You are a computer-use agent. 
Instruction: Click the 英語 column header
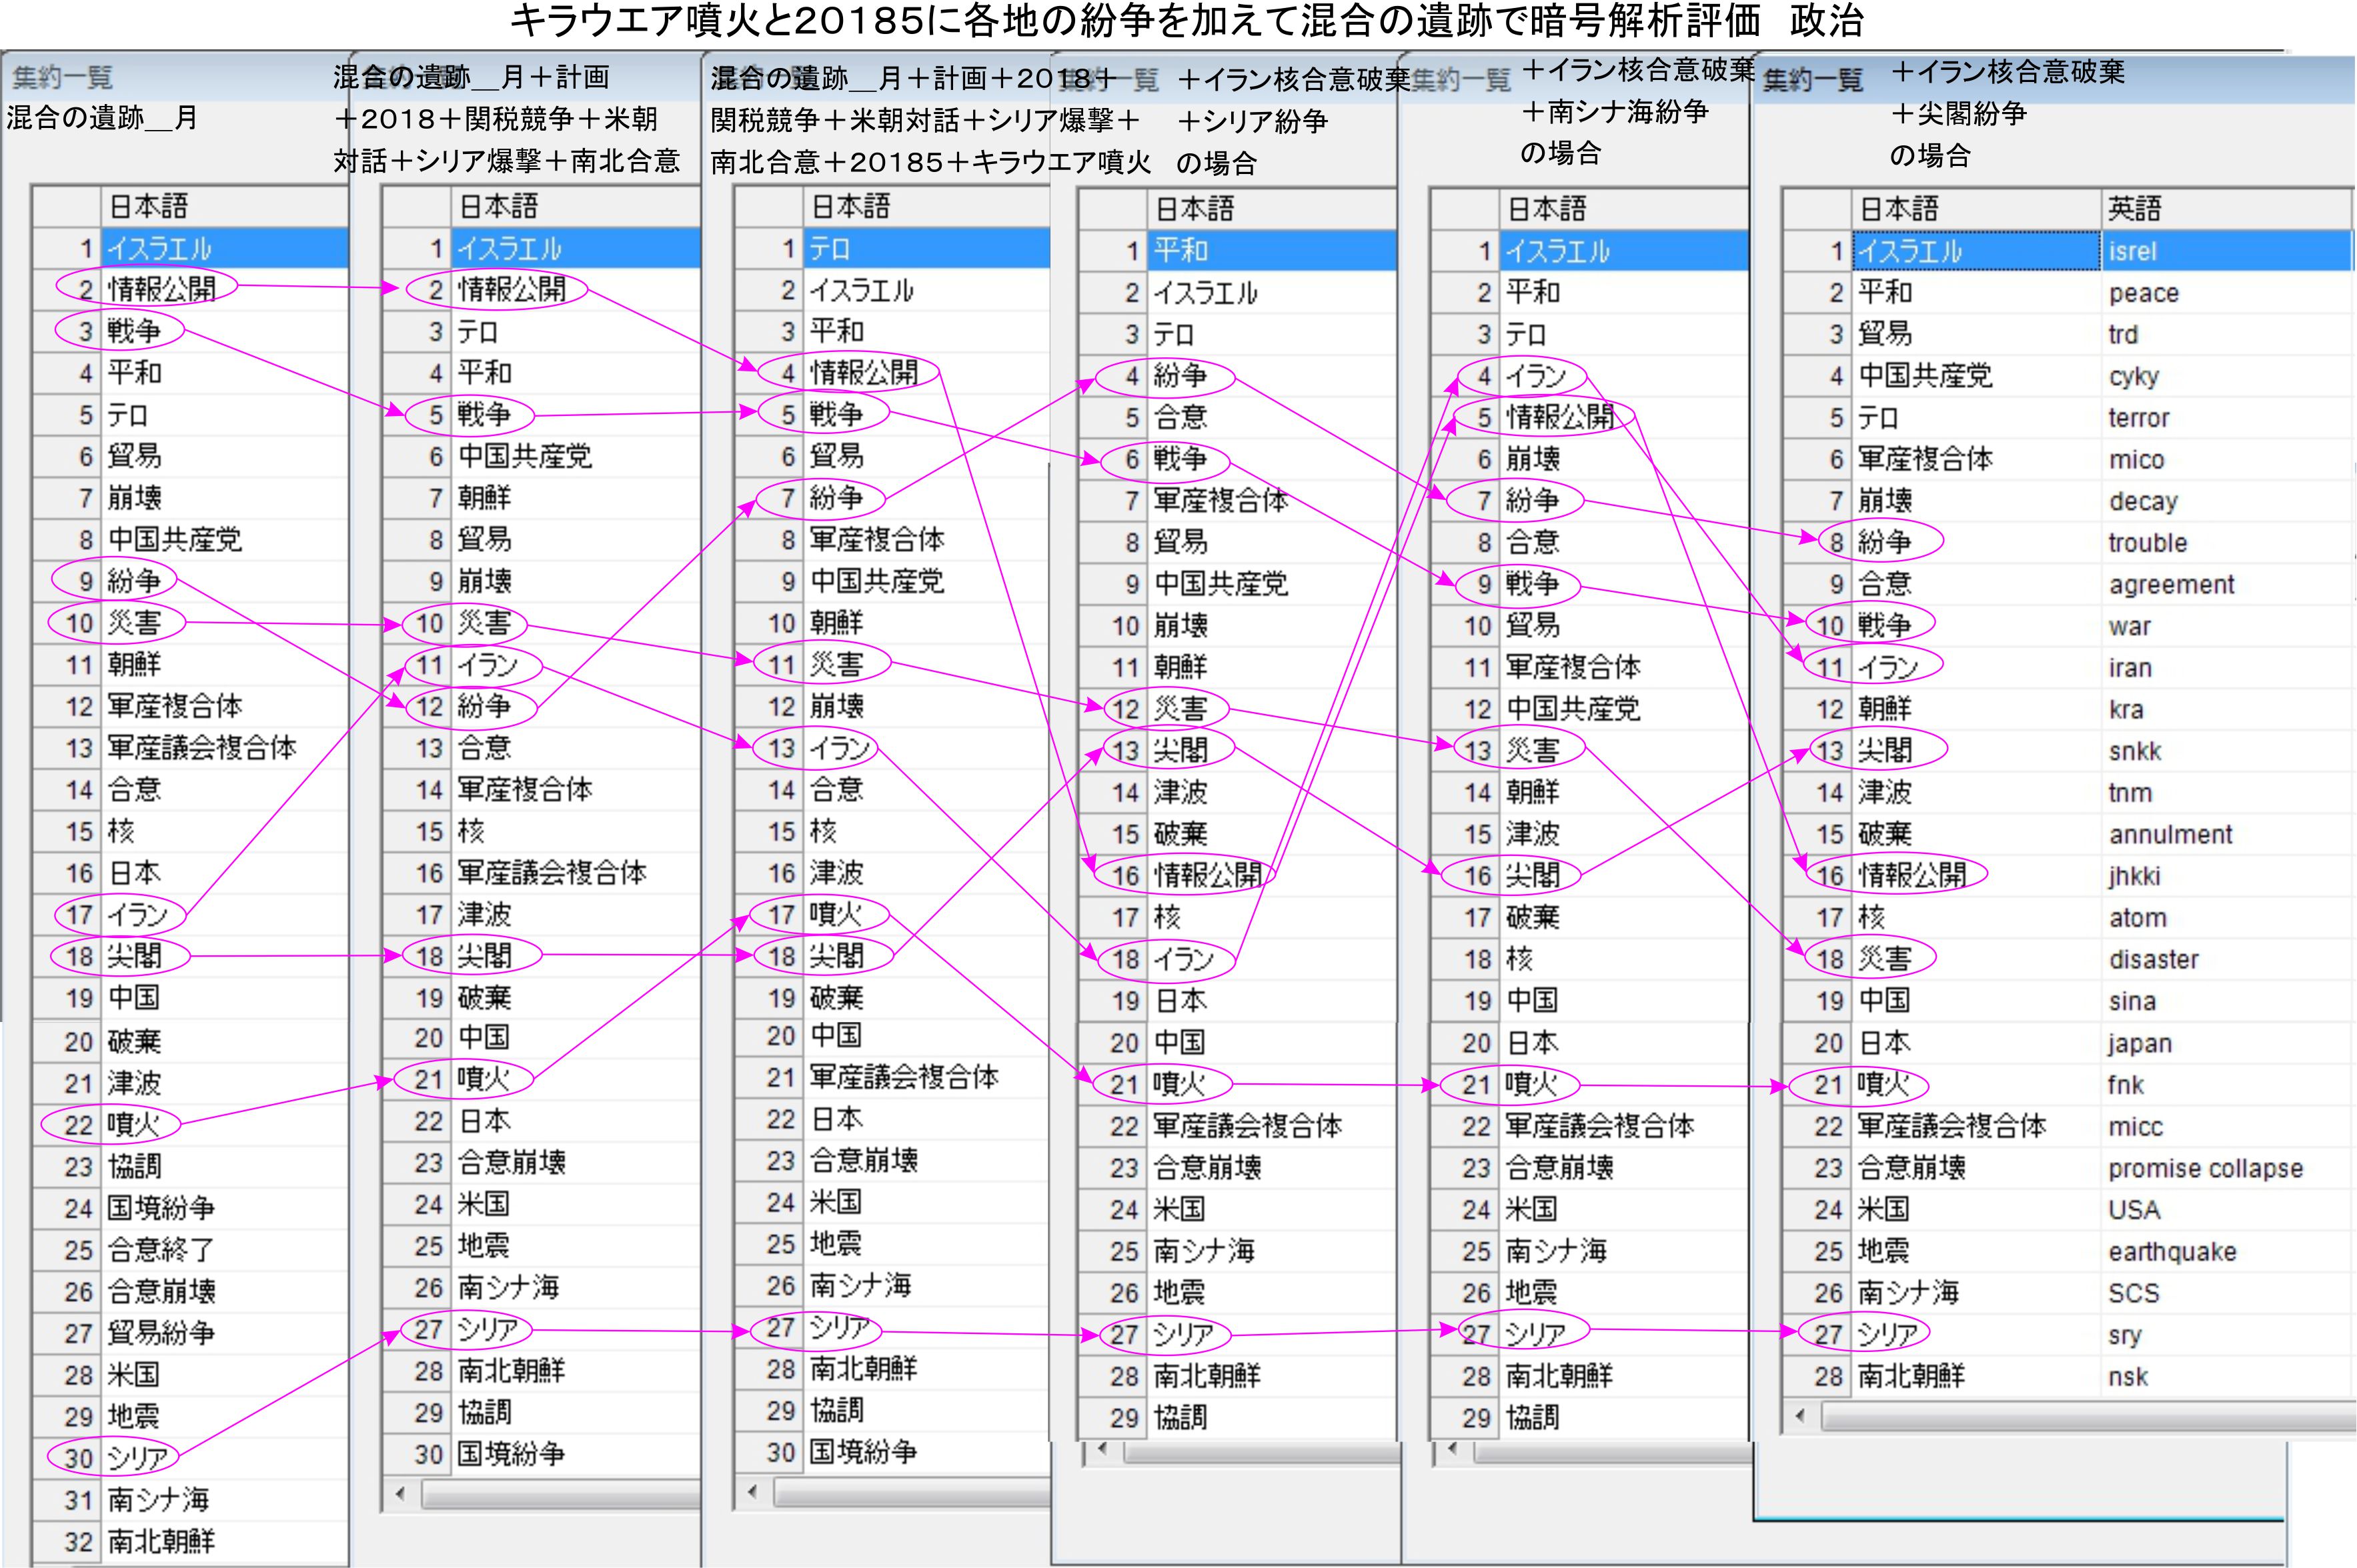[x=2134, y=208]
